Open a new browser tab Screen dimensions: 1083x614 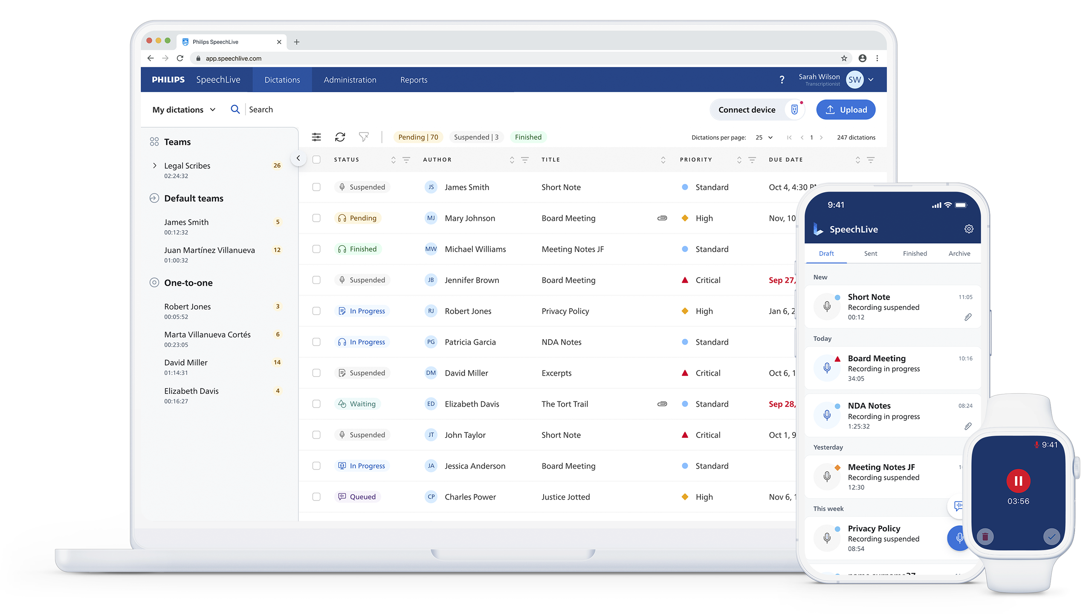297,42
